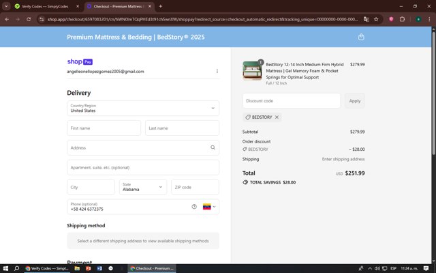The image size is (436, 273).
Task: Click the email angelleonellopezgomez2005@gmail.com
Action: [106, 71]
